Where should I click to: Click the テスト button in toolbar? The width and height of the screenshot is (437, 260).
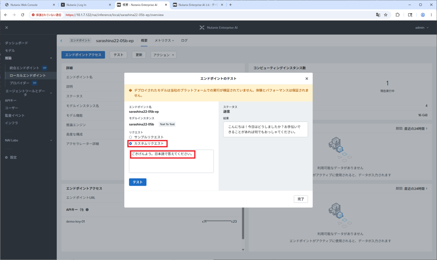(118, 55)
